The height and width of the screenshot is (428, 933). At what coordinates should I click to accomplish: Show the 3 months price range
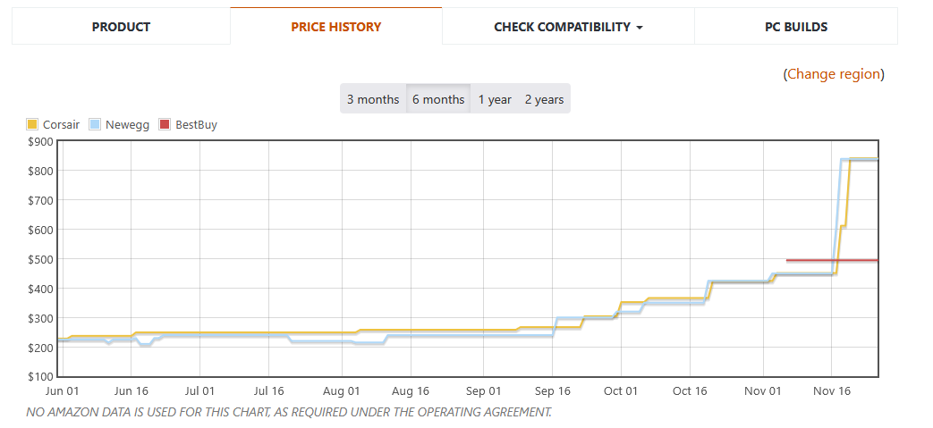pyautogui.click(x=373, y=99)
